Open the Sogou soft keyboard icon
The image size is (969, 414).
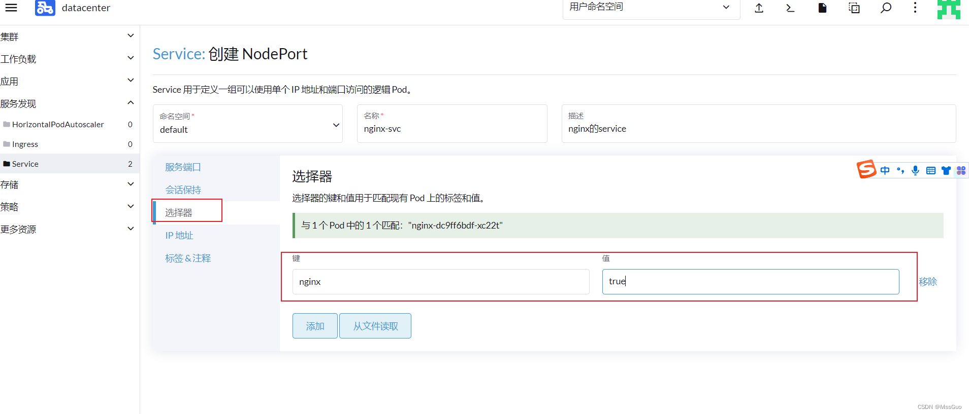[x=930, y=171]
